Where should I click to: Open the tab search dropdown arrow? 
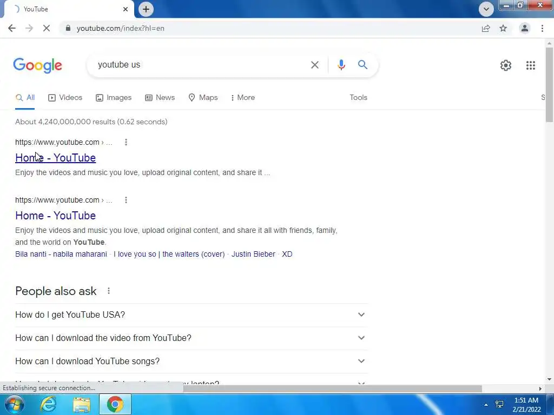486,9
